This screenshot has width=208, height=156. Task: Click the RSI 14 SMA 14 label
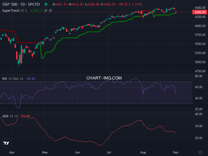pos(13,79)
